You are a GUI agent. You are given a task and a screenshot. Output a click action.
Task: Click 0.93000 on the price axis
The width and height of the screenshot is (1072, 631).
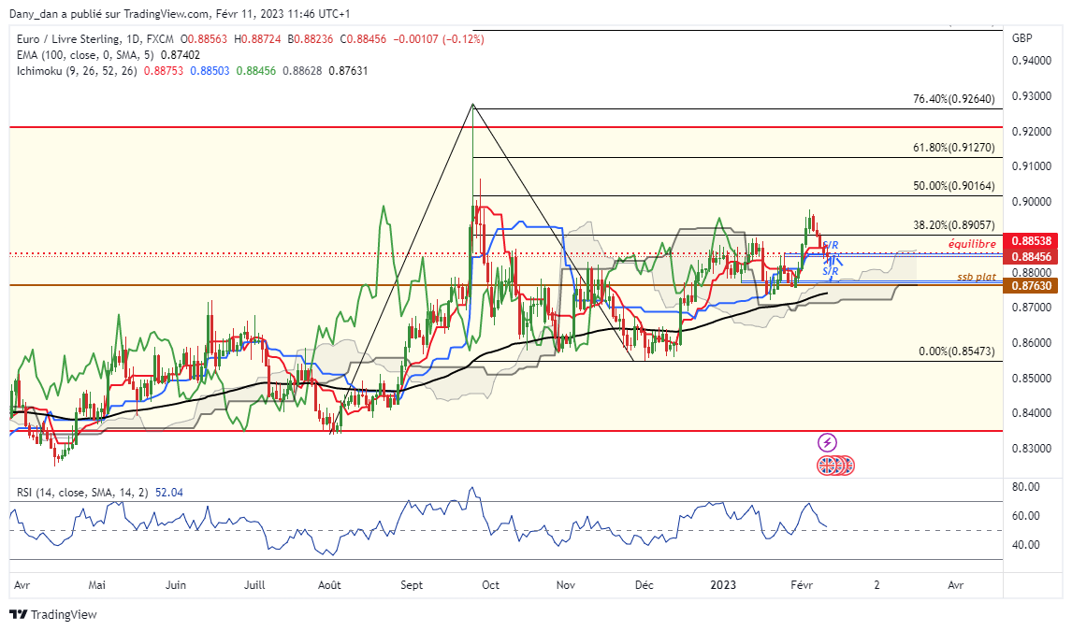(1032, 96)
